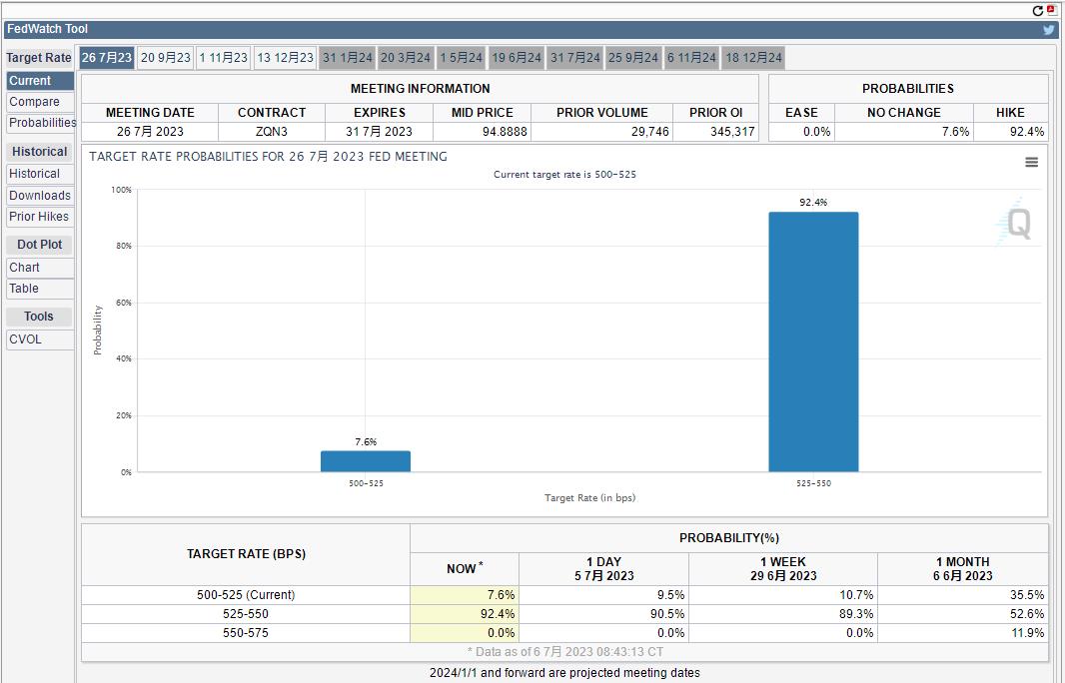This screenshot has width=1065, height=683.
Task: Click the 7.6% bar for 500-525
Action: tap(365, 461)
